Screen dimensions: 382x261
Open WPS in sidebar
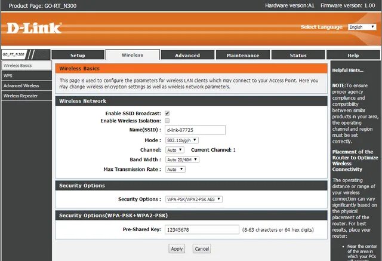26,75
